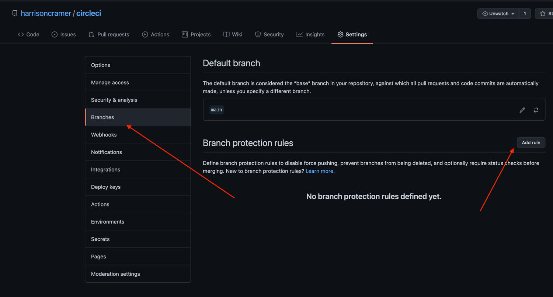Image resolution: width=553 pixels, height=297 pixels.
Task: Click the repository book icon
Action: (x=15, y=13)
